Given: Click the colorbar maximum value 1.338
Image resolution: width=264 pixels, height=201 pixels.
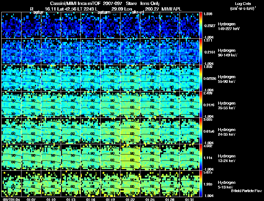Looking at the screenshot, I should [208, 14].
